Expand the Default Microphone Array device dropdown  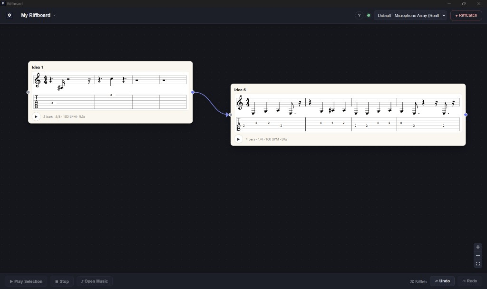point(410,16)
